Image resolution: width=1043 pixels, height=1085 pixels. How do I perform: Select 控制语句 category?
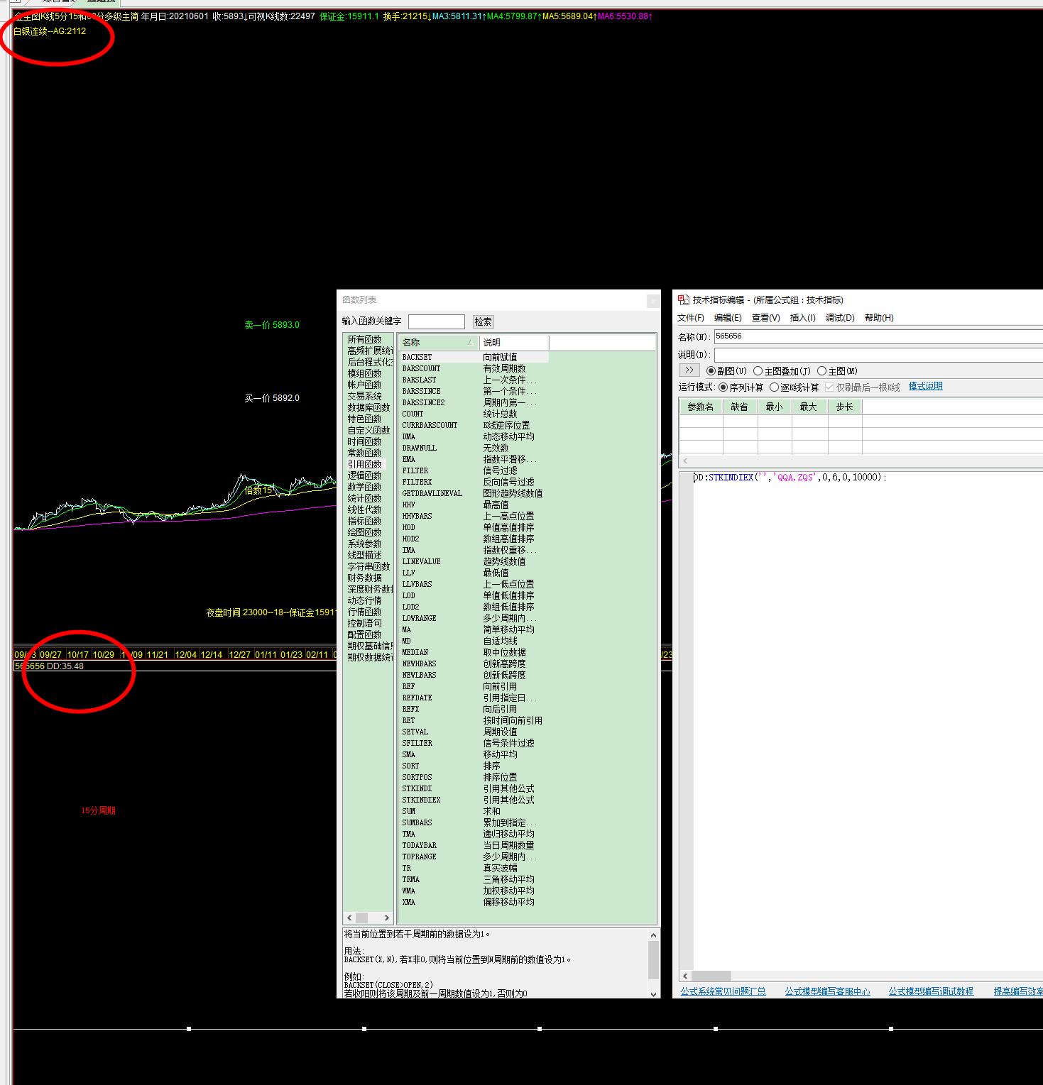[x=364, y=624]
